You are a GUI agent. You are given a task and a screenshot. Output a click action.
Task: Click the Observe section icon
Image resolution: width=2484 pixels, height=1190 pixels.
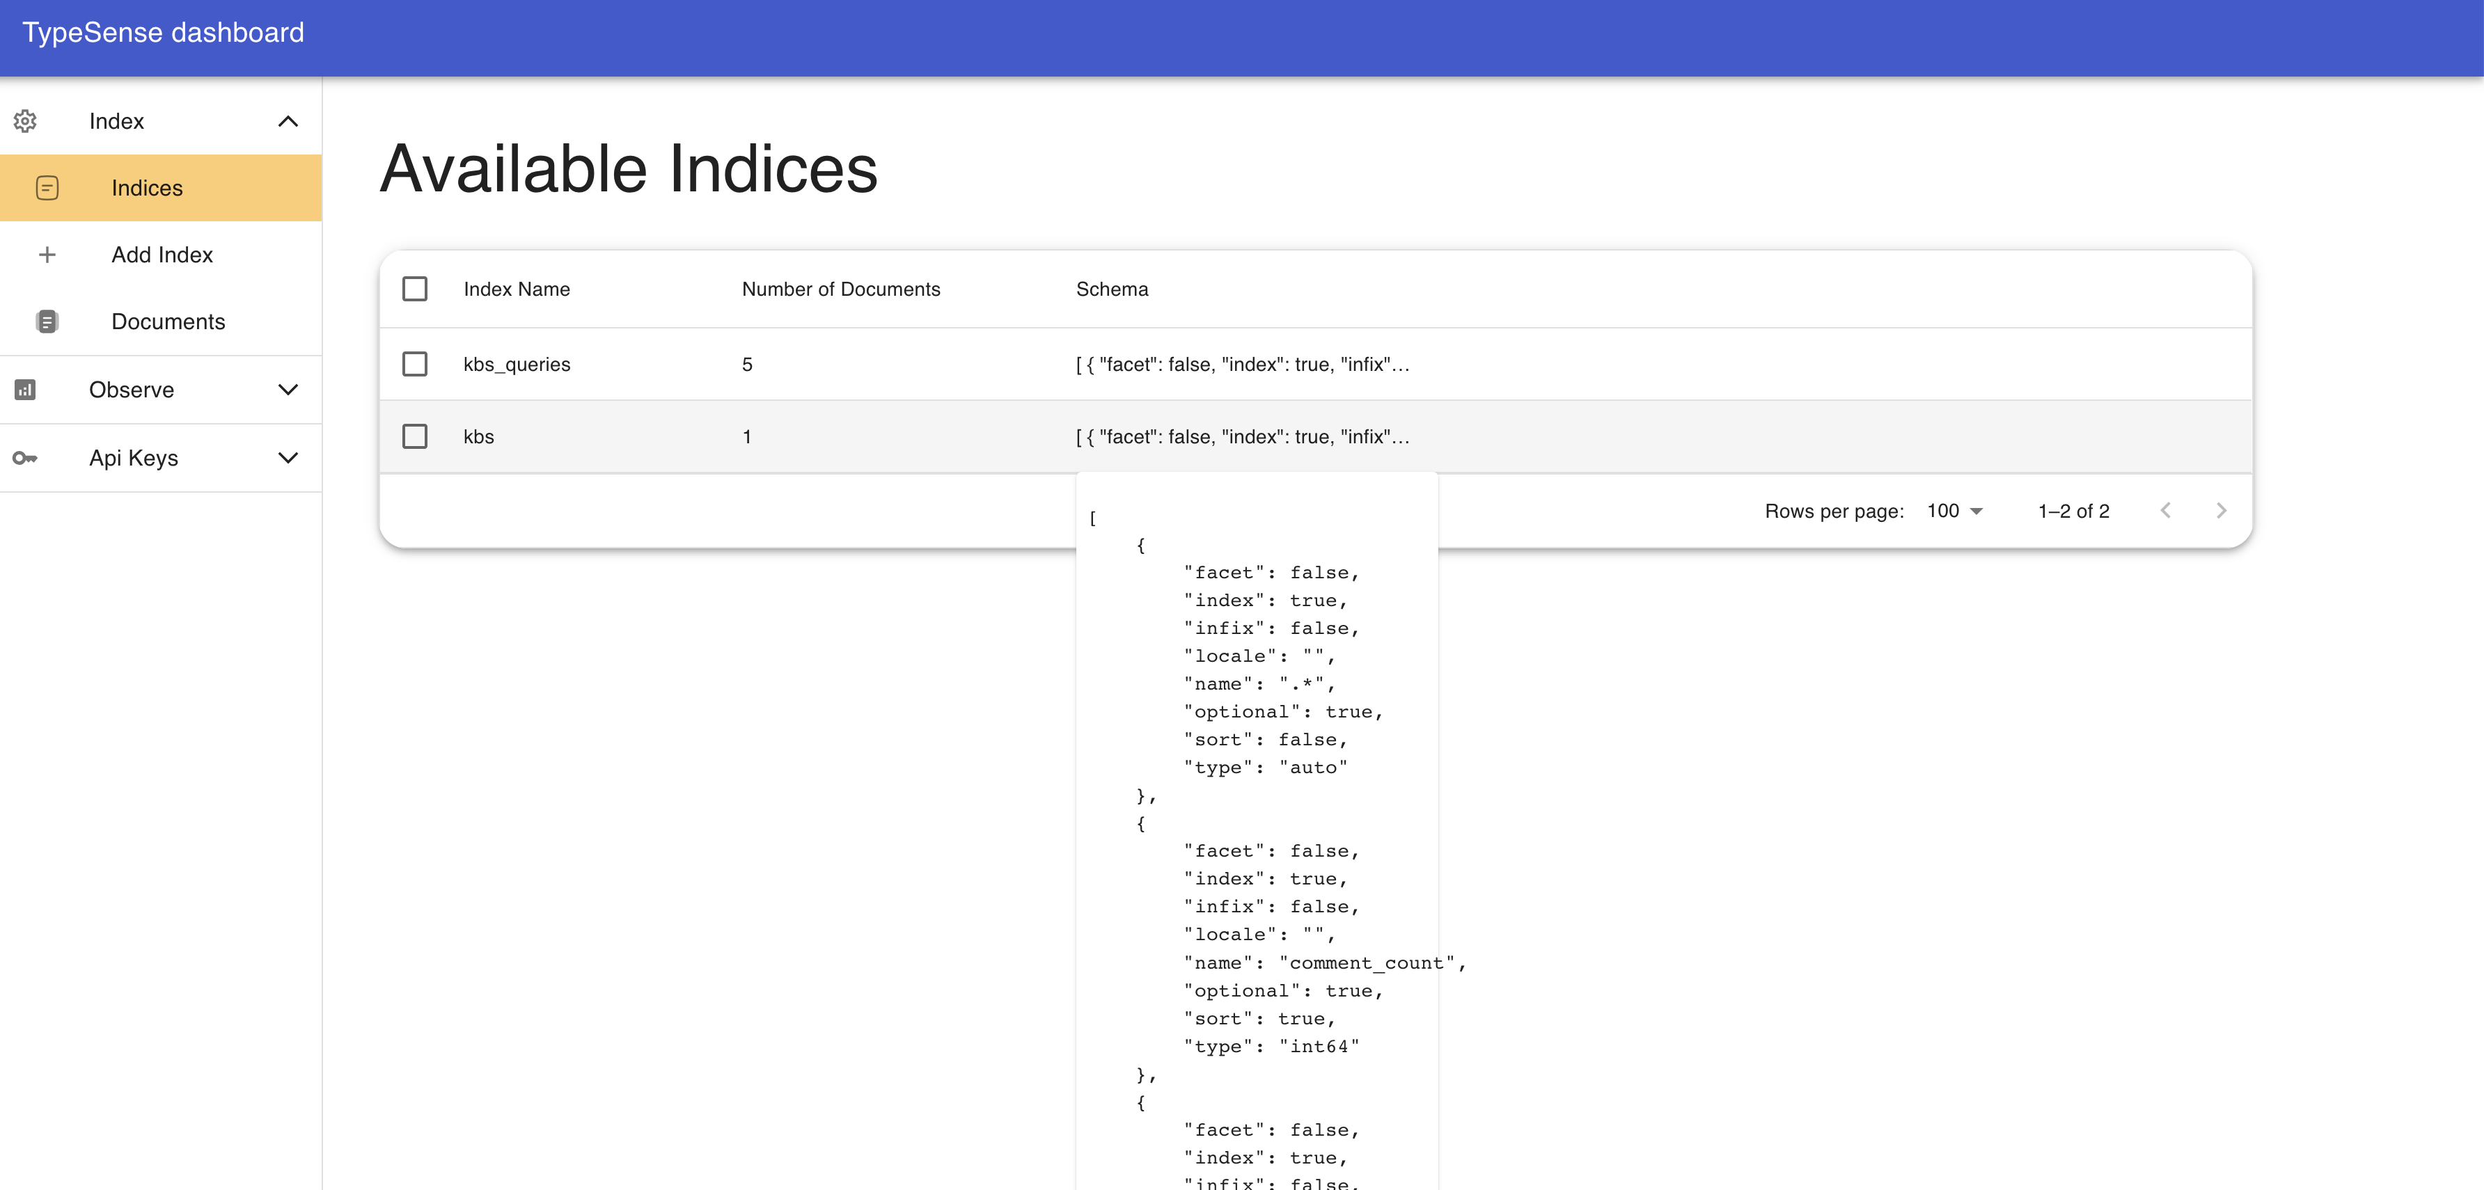(x=25, y=388)
